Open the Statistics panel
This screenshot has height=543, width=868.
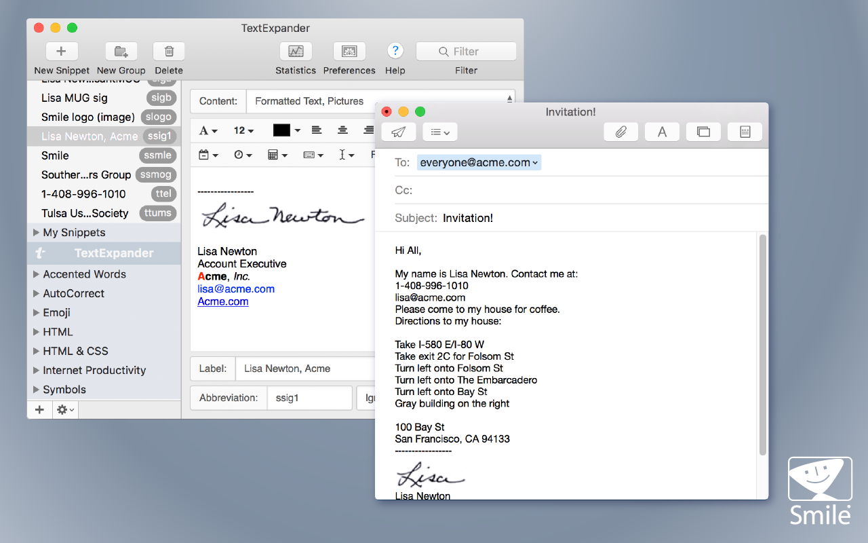click(x=296, y=51)
